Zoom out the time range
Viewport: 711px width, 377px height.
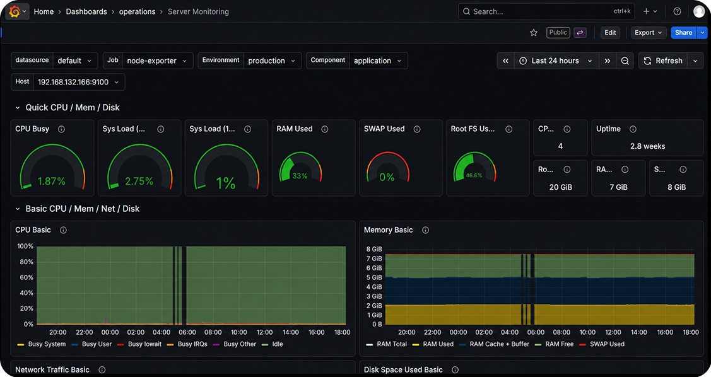[x=625, y=61]
